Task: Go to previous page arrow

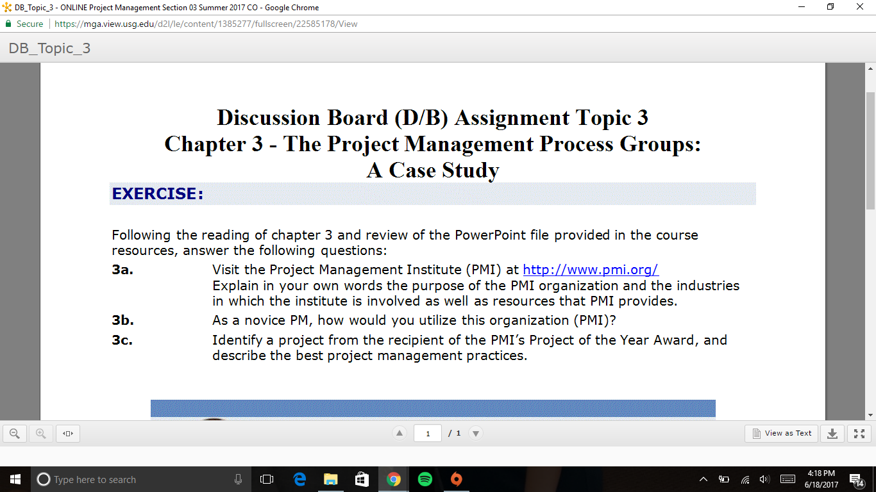Action: (x=400, y=434)
